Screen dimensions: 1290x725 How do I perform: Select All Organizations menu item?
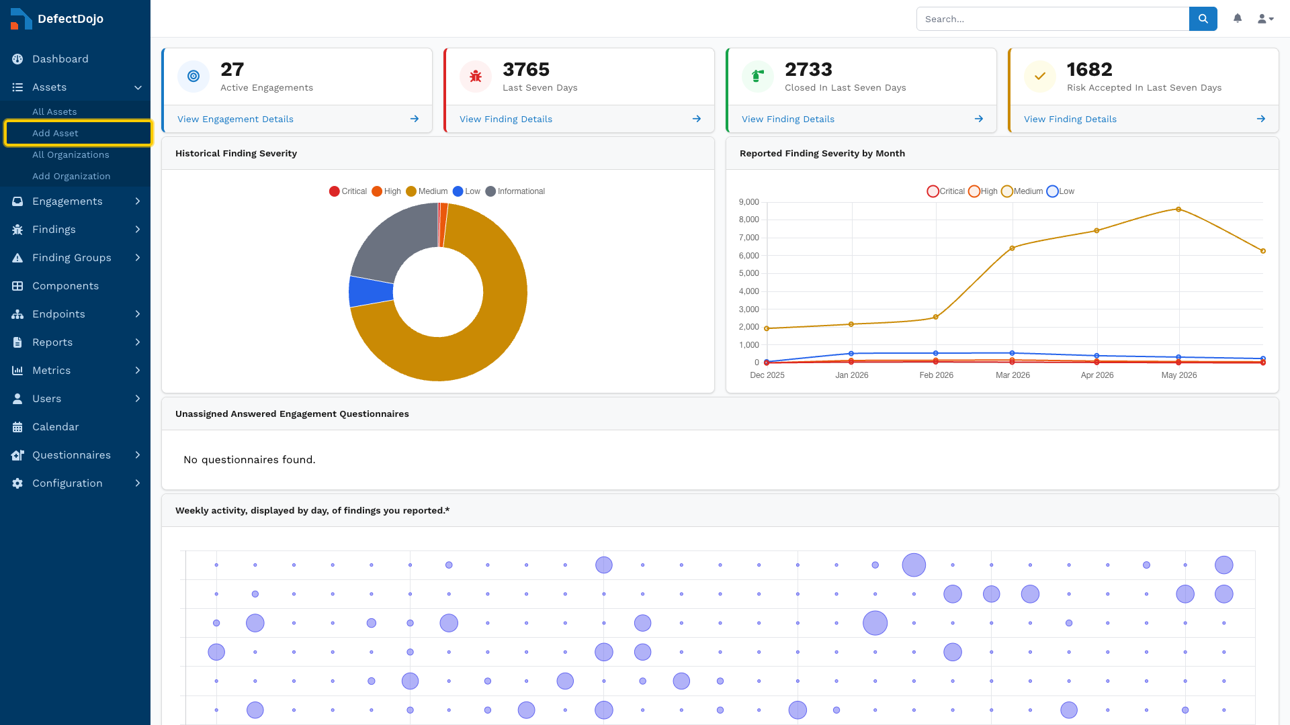coord(71,155)
